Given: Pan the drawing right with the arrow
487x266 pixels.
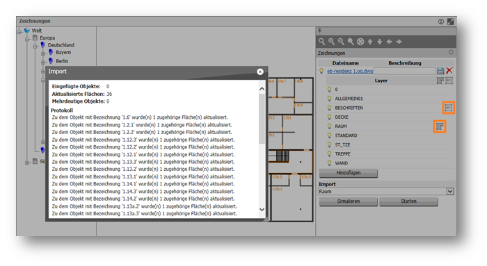Looking at the screenshot, I should 399,42.
